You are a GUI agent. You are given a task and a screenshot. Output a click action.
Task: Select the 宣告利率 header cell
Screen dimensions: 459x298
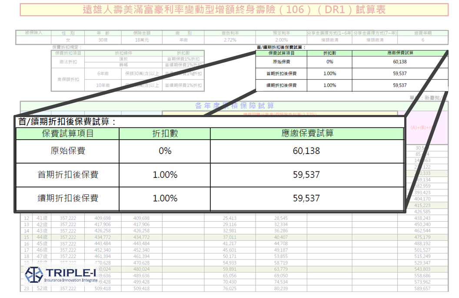[230, 33]
